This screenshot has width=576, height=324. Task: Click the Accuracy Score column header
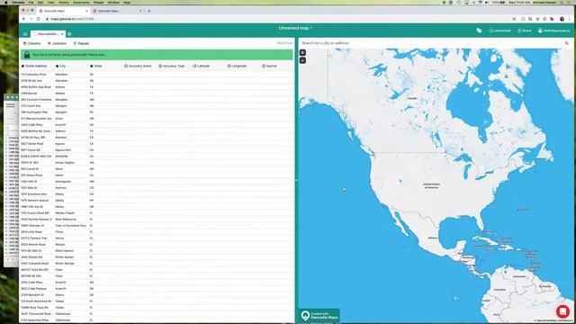138,66
